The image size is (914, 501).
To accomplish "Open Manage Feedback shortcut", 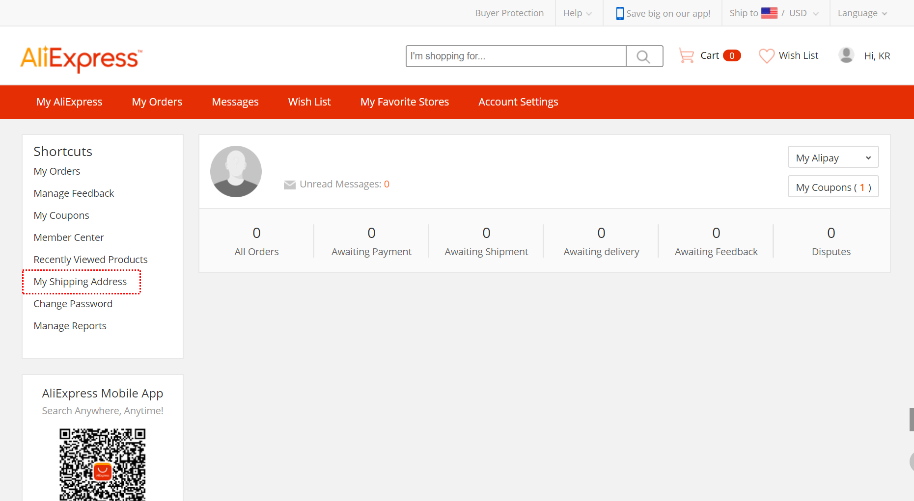I will click(74, 193).
